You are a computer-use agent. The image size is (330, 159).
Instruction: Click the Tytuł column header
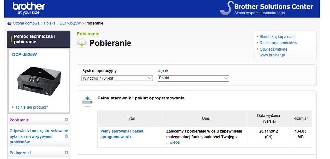point(131,119)
